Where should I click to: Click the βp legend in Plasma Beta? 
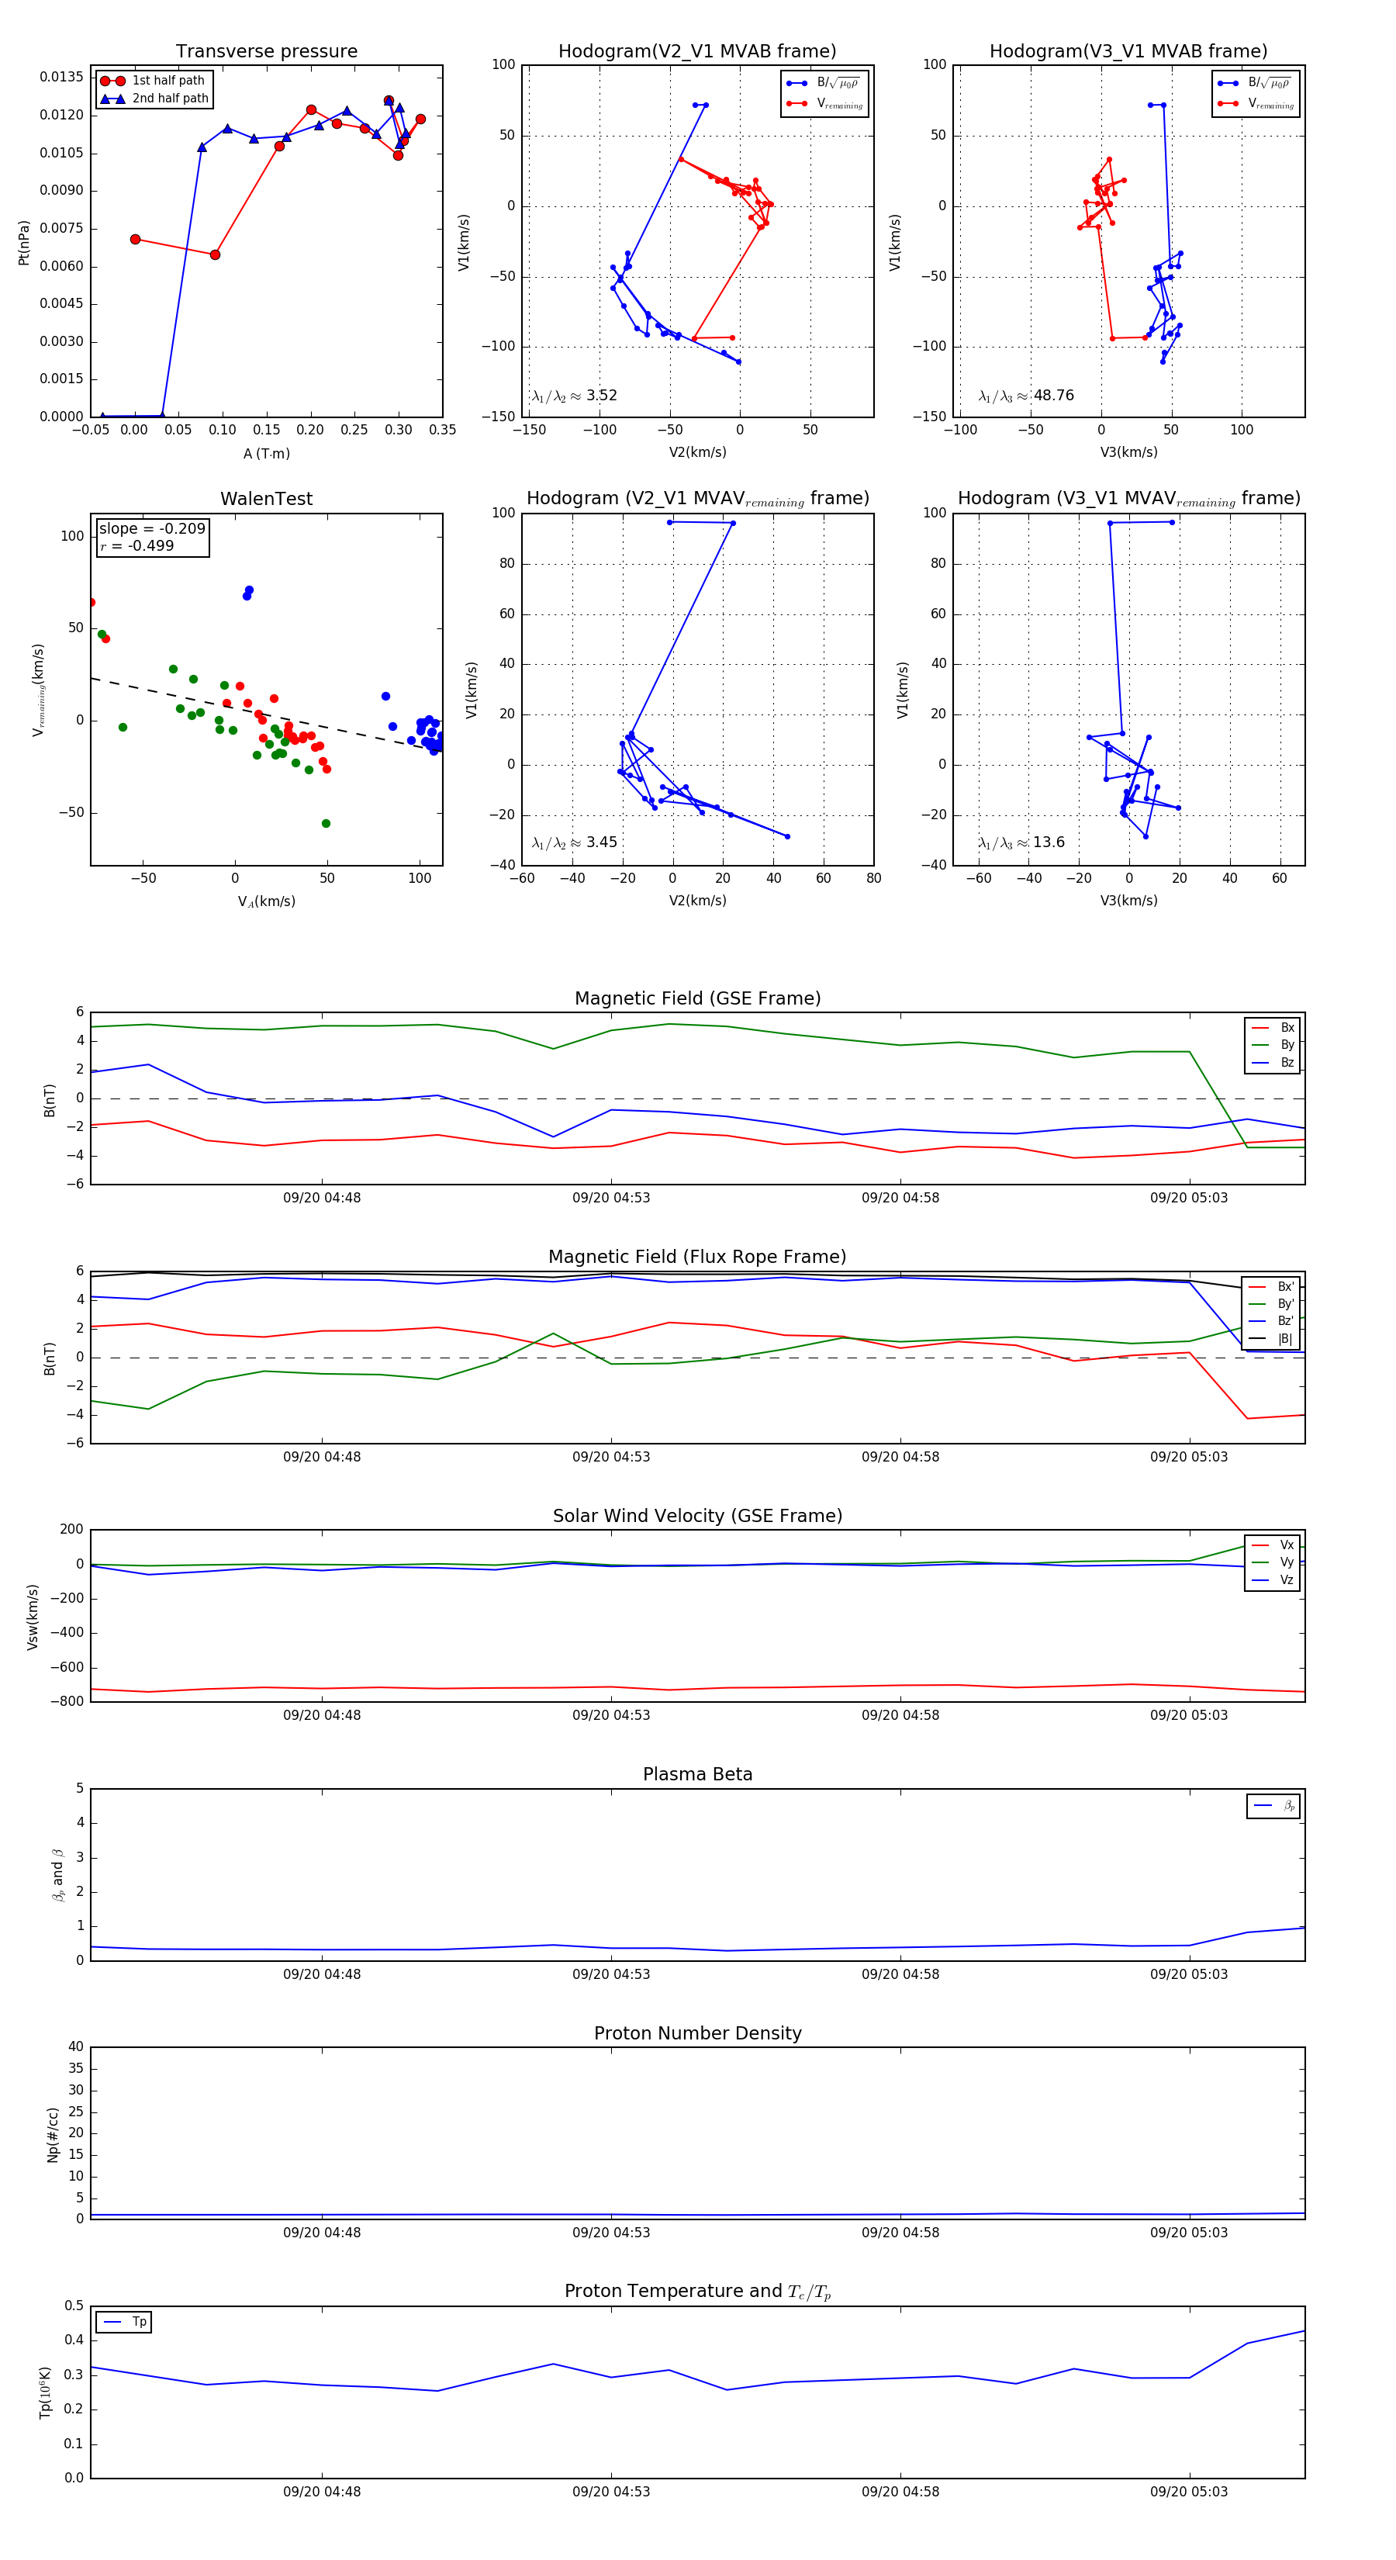pyautogui.click(x=1273, y=1806)
